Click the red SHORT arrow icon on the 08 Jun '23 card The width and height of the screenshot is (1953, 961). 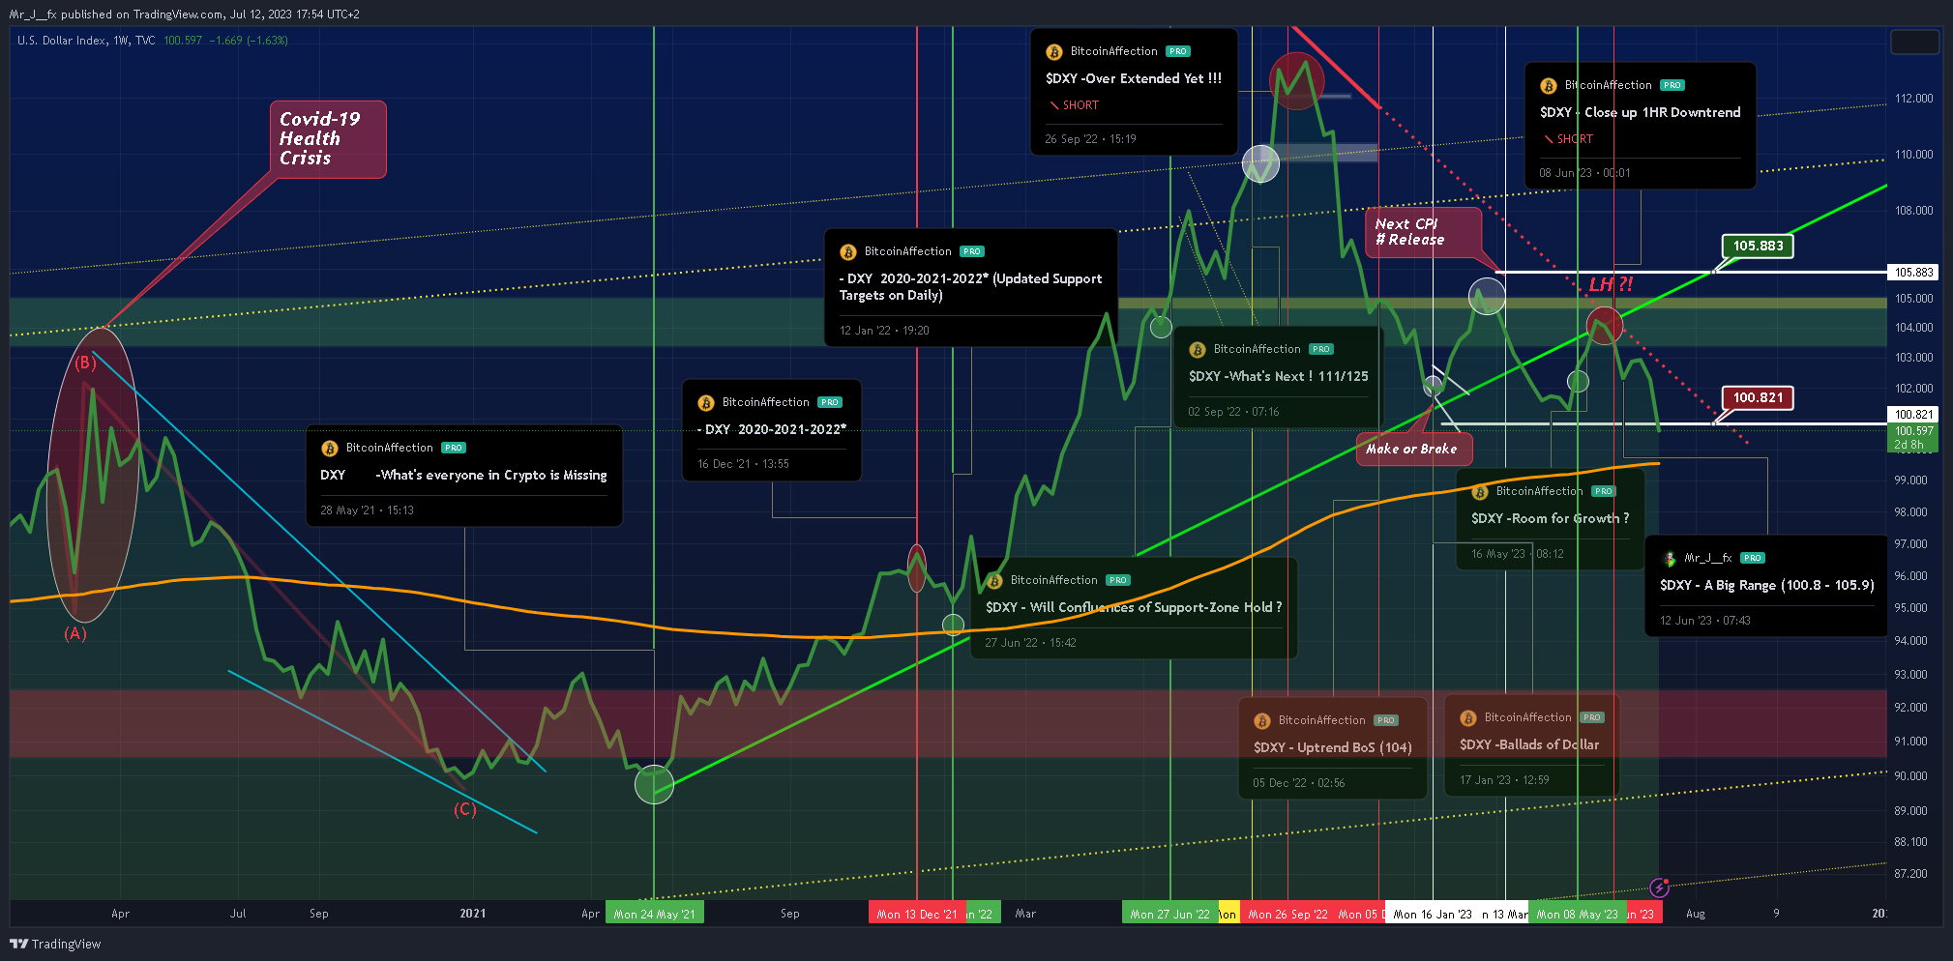pos(1548,139)
